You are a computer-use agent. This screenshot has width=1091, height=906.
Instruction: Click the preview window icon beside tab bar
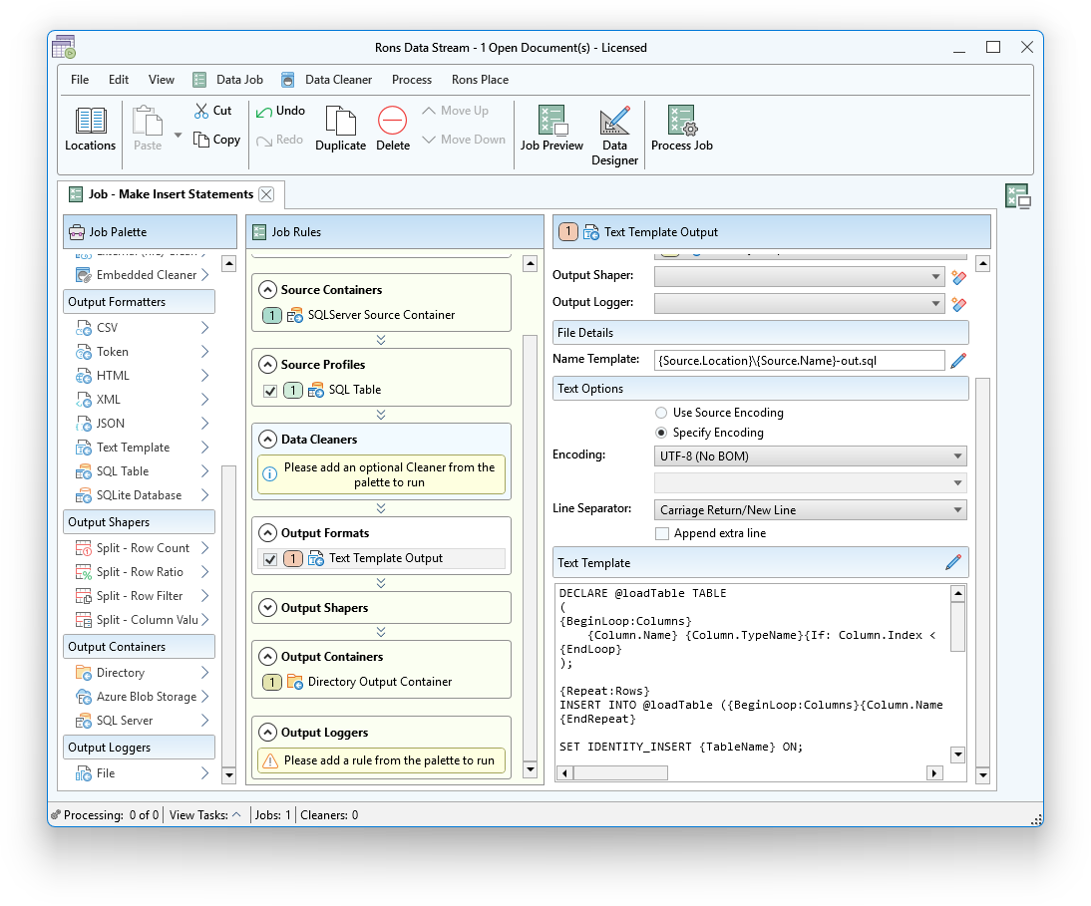pyautogui.click(x=1018, y=196)
